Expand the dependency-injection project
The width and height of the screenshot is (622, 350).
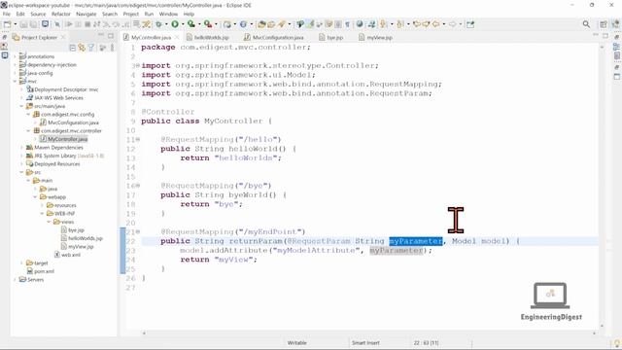click(x=16, y=65)
